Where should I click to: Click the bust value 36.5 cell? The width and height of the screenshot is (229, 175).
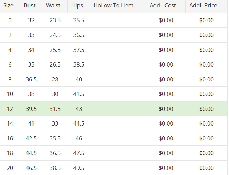click(x=31, y=79)
